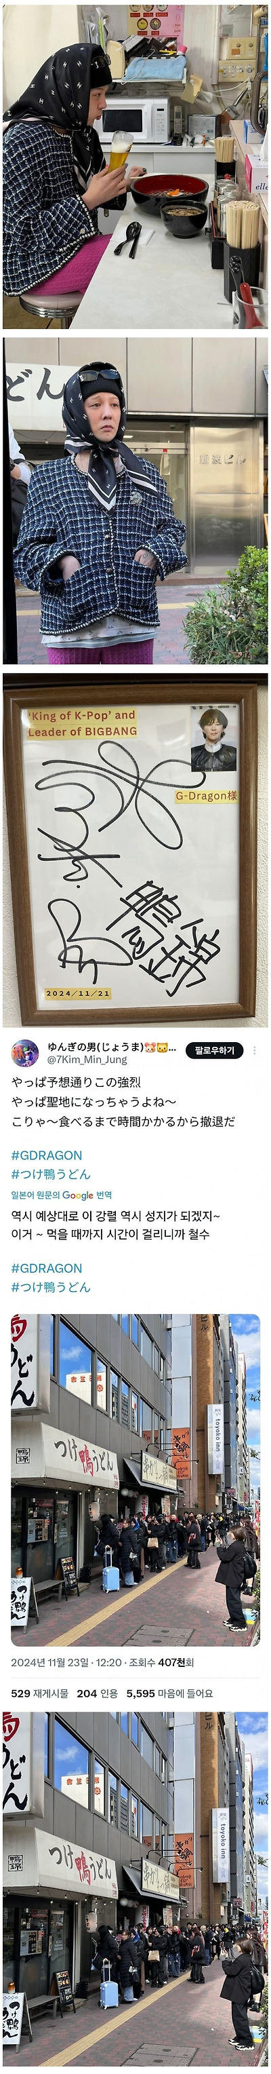This screenshot has width=271, height=2074.
Task: Open the translated #つけ鴨うどん hashtag
Action: (51, 1286)
